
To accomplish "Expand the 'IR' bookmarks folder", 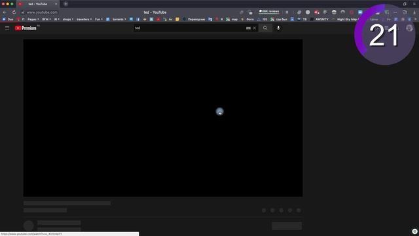I will (x=57, y=19).
